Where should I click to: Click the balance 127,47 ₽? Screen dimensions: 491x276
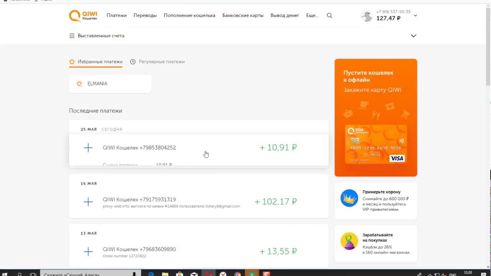point(388,18)
